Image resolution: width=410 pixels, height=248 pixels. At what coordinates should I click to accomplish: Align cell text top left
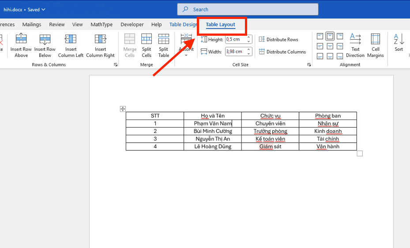click(x=320, y=36)
